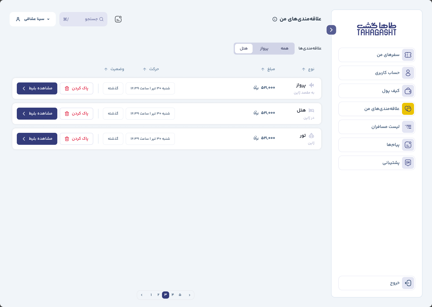Click the tour icon in the تور row

(x=311, y=136)
